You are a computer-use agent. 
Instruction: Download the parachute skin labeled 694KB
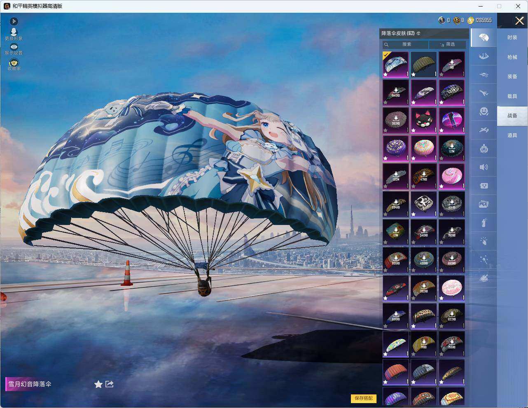point(396,204)
